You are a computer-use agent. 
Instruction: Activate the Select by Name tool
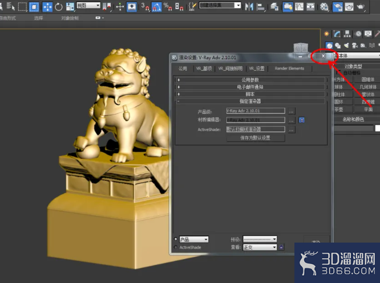point(10,6)
